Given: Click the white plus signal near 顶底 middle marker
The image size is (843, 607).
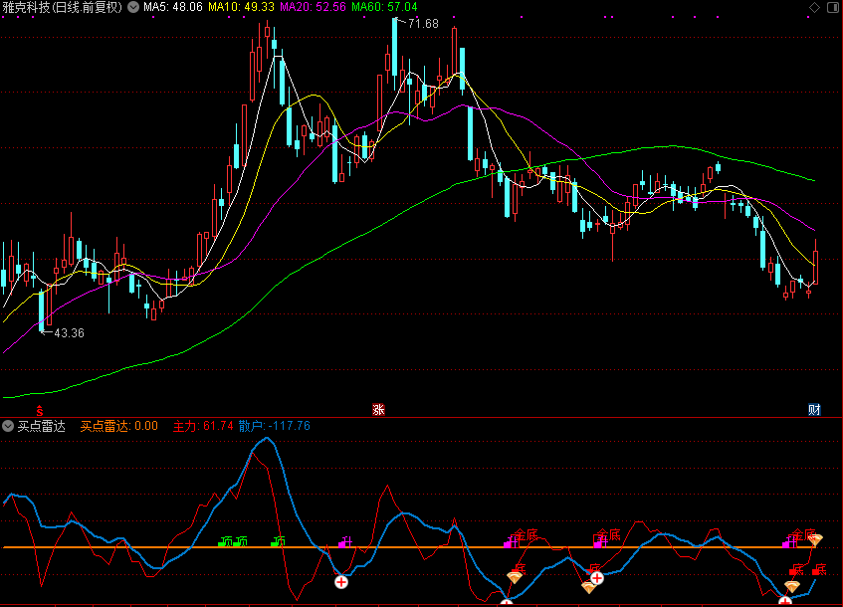Looking at the screenshot, I should 596,577.
